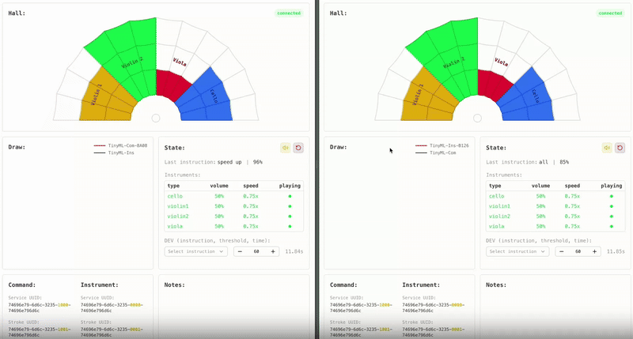633x339 pixels.
Task: Click the conductor circle in the left hall
Action: pos(156,119)
